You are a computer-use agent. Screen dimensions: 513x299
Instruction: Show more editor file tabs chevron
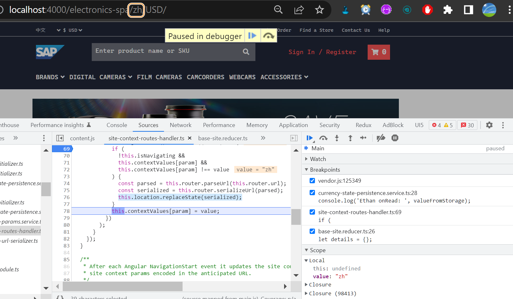pyautogui.click(x=263, y=138)
